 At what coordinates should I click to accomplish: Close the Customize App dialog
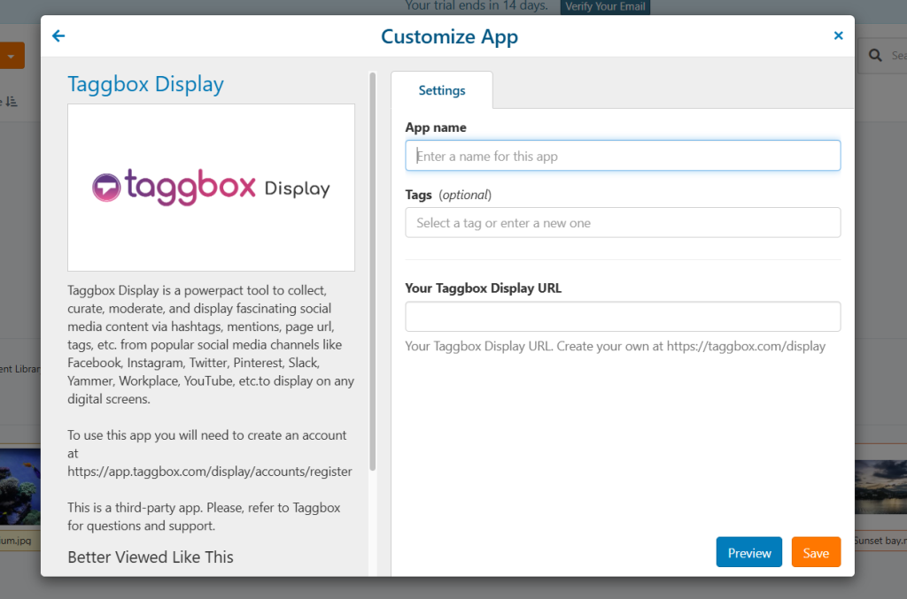[838, 35]
